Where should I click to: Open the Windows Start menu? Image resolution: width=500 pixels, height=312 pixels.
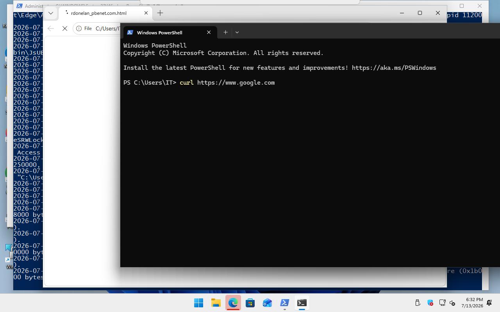pyautogui.click(x=198, y=303)
